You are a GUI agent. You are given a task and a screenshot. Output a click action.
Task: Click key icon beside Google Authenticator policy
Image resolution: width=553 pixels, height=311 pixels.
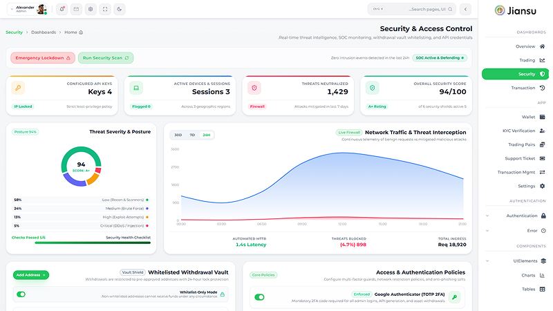click(455, 297)
